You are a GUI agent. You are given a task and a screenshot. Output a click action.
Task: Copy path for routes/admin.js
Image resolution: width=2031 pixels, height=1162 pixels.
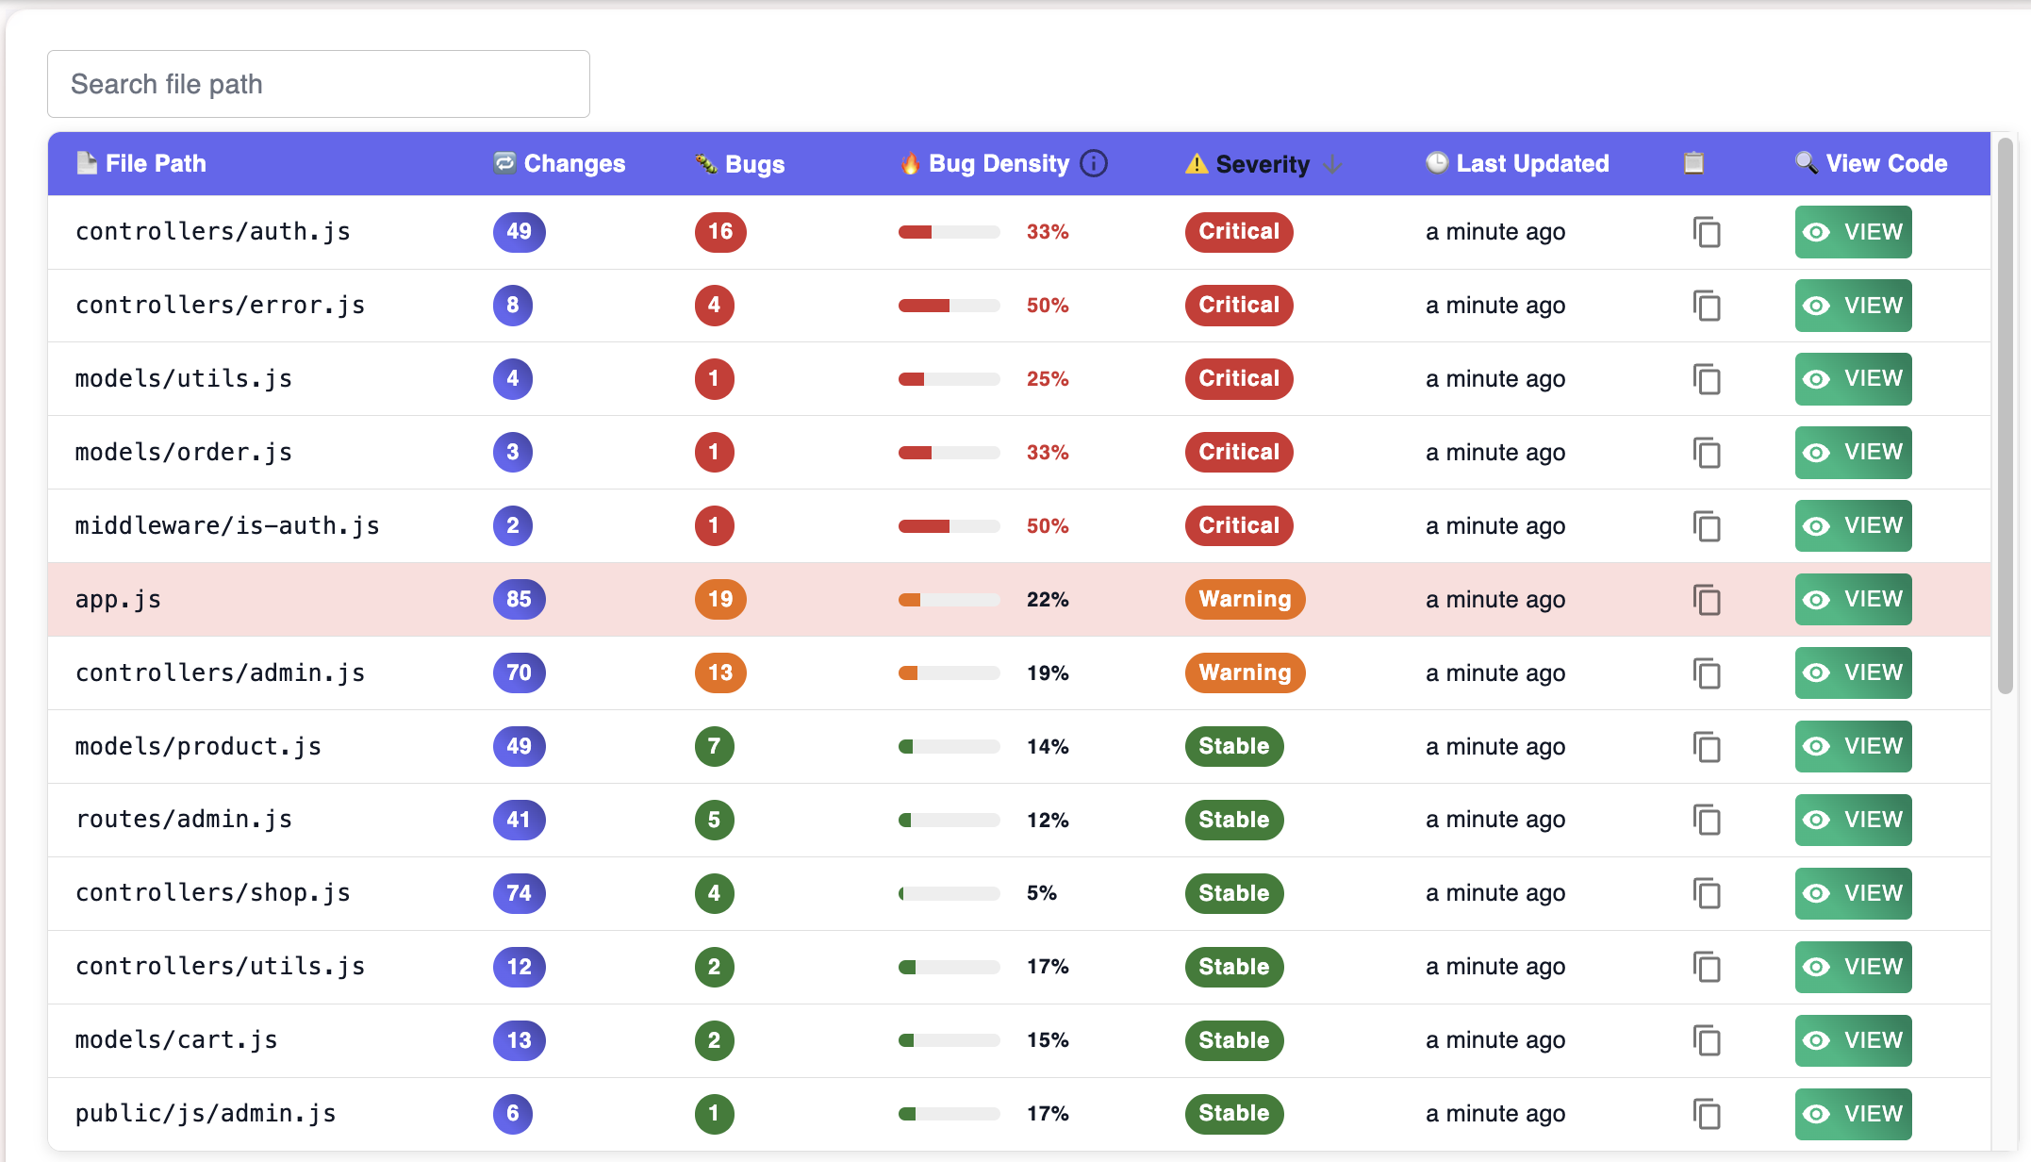tap(1707, 820)
